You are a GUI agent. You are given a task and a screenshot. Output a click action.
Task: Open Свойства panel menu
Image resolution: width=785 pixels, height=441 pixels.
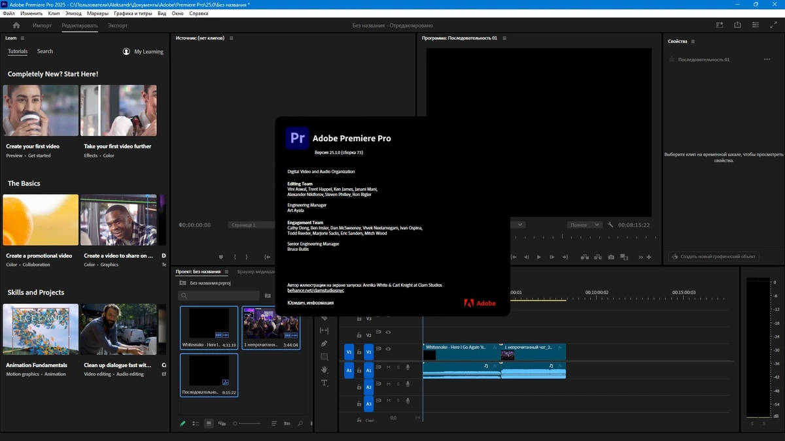tap(693, 41)
